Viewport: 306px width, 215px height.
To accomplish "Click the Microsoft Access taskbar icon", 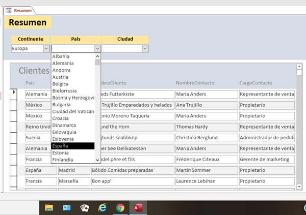I will click(x=138, y=207).
